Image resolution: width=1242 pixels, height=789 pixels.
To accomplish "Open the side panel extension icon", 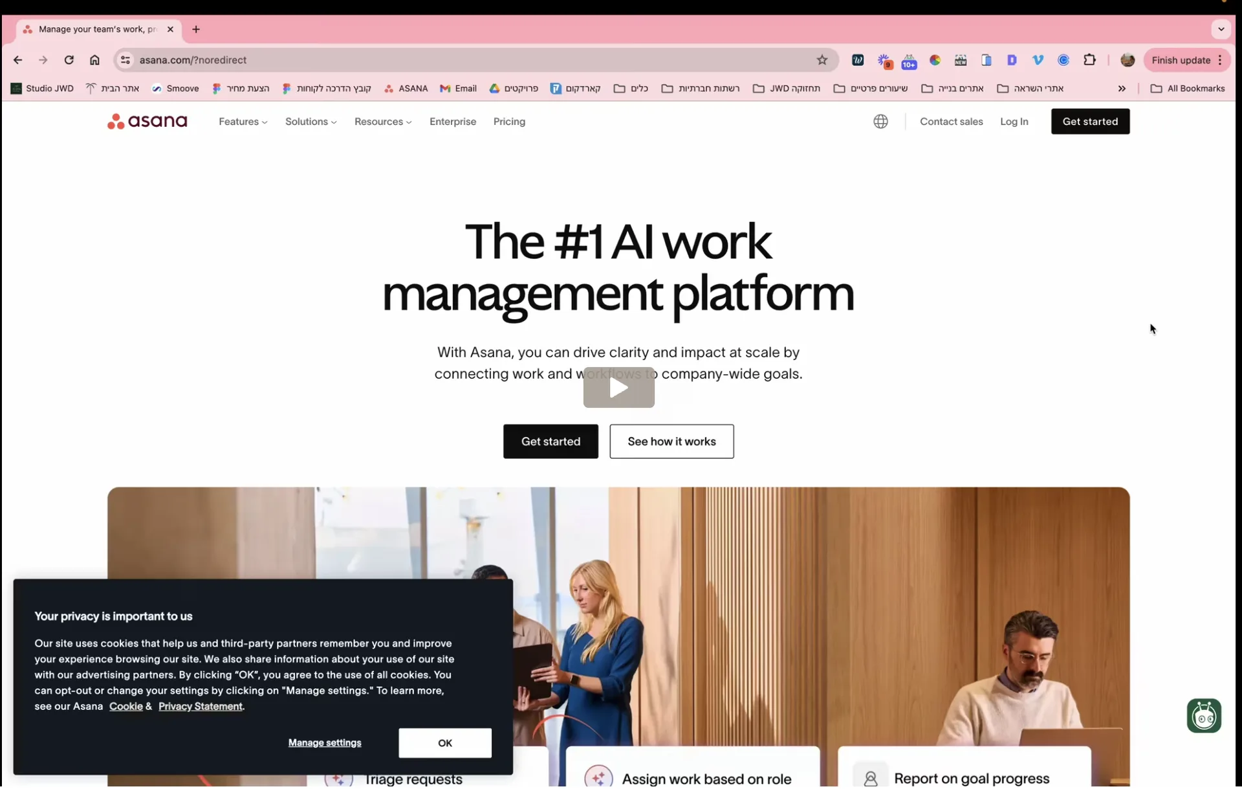I will [986, 60].
